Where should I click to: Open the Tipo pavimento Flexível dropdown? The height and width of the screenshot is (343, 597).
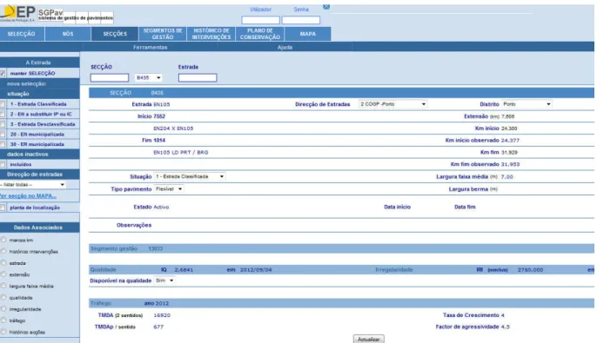pos(169,188)
